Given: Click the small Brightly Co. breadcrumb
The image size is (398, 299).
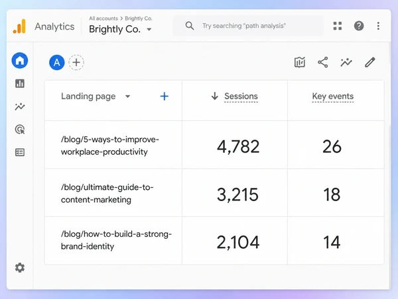Looking at the screenshot, I should [x=139, y=19].
